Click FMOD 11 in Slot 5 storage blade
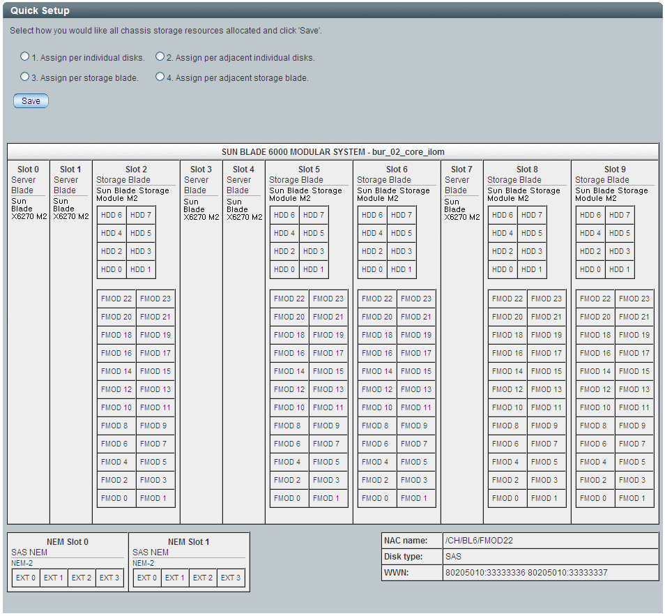 [x=328, y=407]
